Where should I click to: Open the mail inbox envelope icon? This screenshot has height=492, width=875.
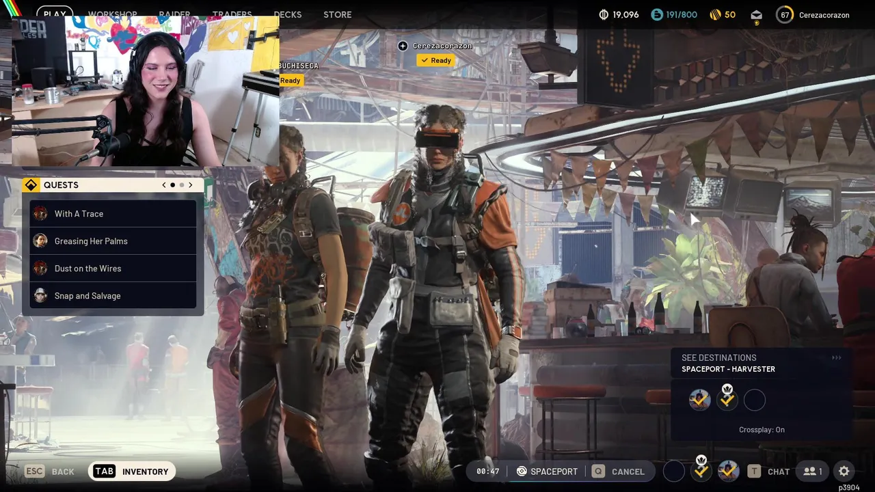pos(756,14)
